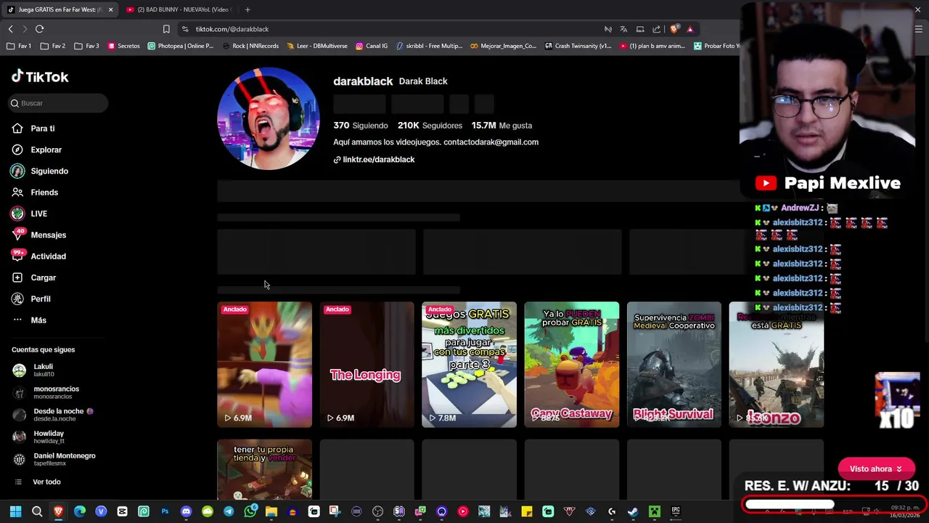929x523 pixels.
Task: Open WhatsApp from taskbar
Action: pyautogui.click(x=250, y=511)
